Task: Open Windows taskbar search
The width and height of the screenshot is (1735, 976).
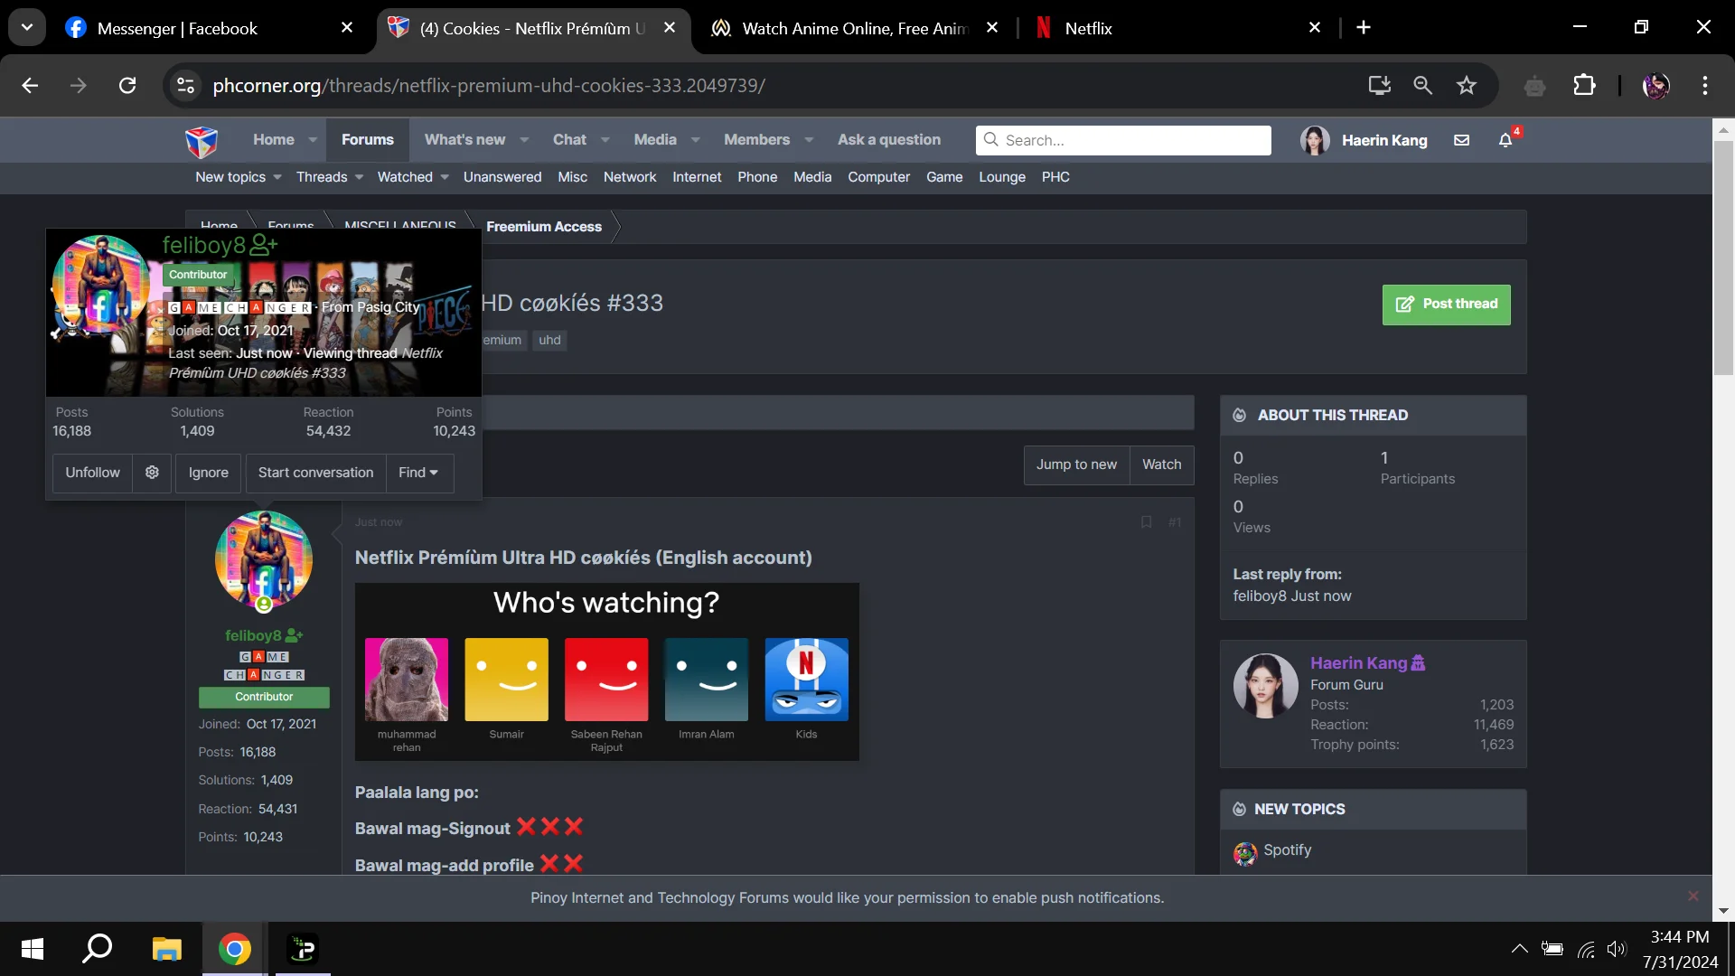Action: click(98, 949)
